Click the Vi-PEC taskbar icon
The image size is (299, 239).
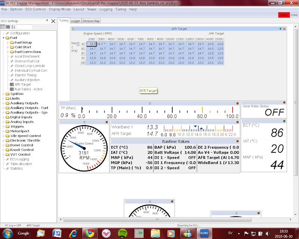tap(204, 233)
